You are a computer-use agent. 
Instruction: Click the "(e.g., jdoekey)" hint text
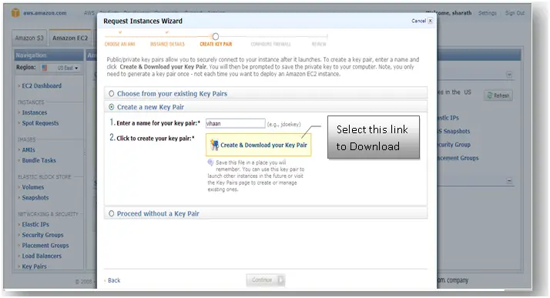[283, 124]
